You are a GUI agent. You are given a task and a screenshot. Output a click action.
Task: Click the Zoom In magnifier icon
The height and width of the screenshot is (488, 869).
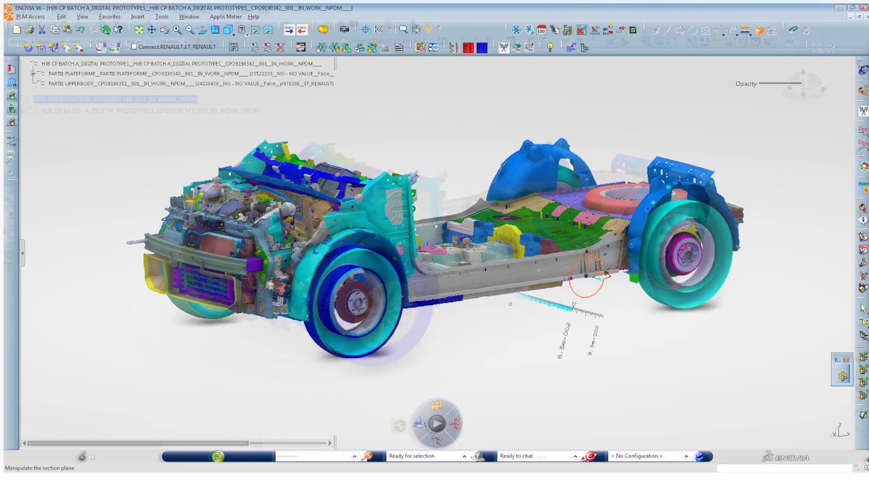pyautogui.click(x=177, y=29)
